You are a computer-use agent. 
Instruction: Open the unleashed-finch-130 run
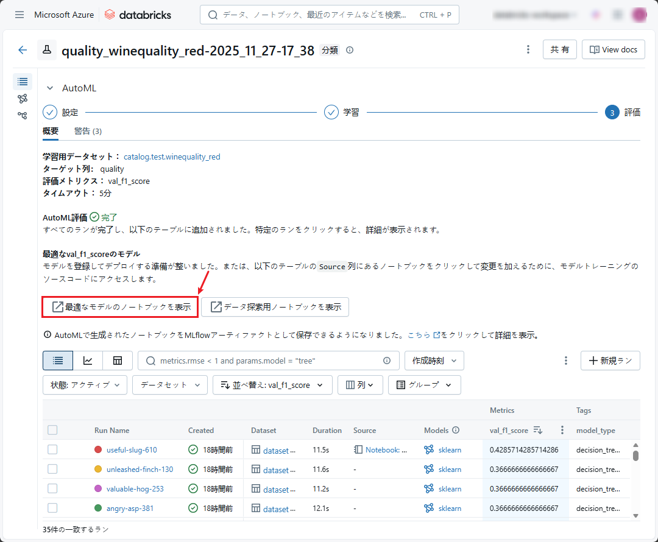[x=140, y=469]
